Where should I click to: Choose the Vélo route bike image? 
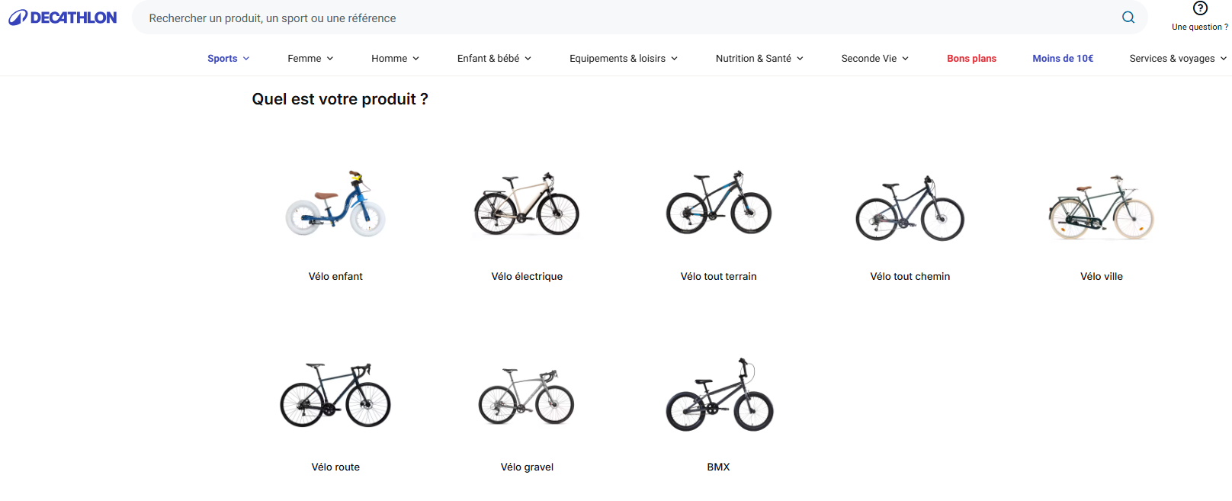point(335,395)
